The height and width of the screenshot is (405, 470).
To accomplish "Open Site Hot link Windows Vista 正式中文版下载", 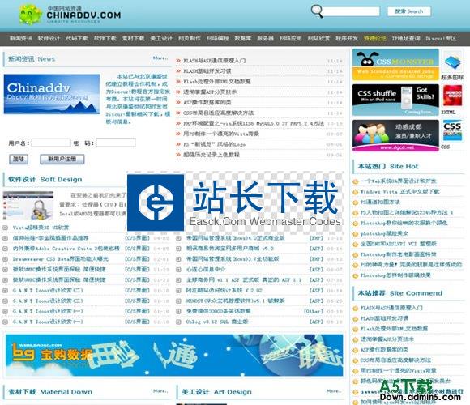I will [x=399, y=192].
